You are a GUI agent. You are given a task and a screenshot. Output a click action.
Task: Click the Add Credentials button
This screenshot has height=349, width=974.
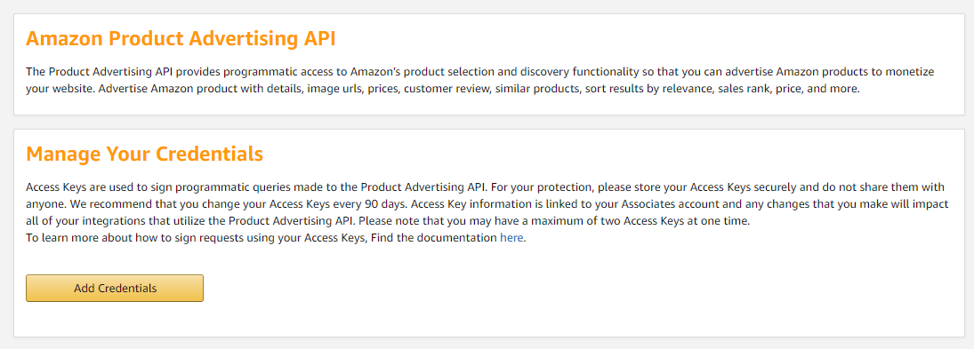[114, 289]
